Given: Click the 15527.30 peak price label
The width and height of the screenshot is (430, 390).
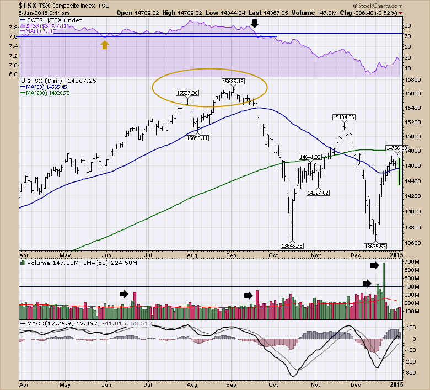Looking at the screenshot, I should 187,93.
